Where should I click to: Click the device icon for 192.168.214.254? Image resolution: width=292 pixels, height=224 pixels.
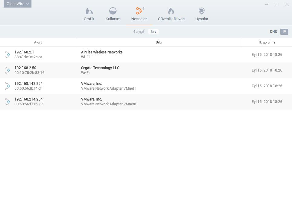click(7, 102)
